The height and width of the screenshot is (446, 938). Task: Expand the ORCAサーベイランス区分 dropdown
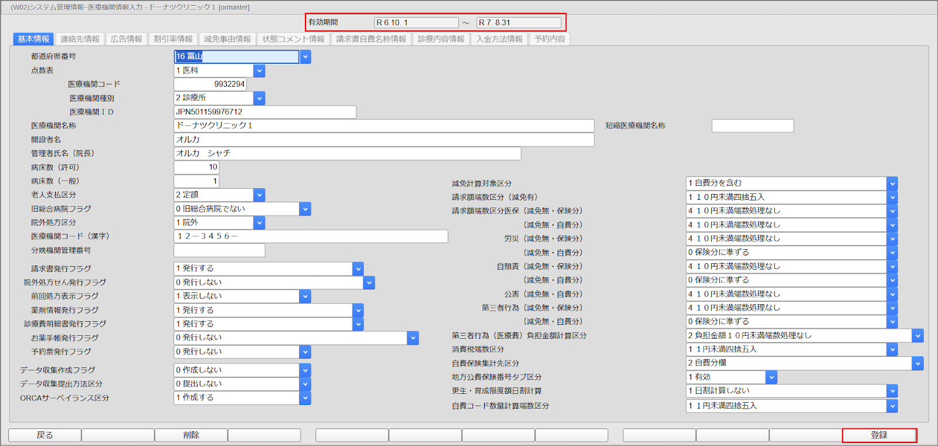coord(305,398)
